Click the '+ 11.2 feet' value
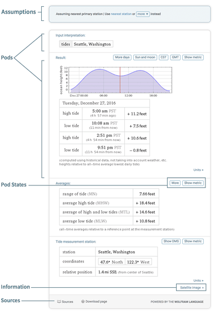 click(x=137, y=114)
